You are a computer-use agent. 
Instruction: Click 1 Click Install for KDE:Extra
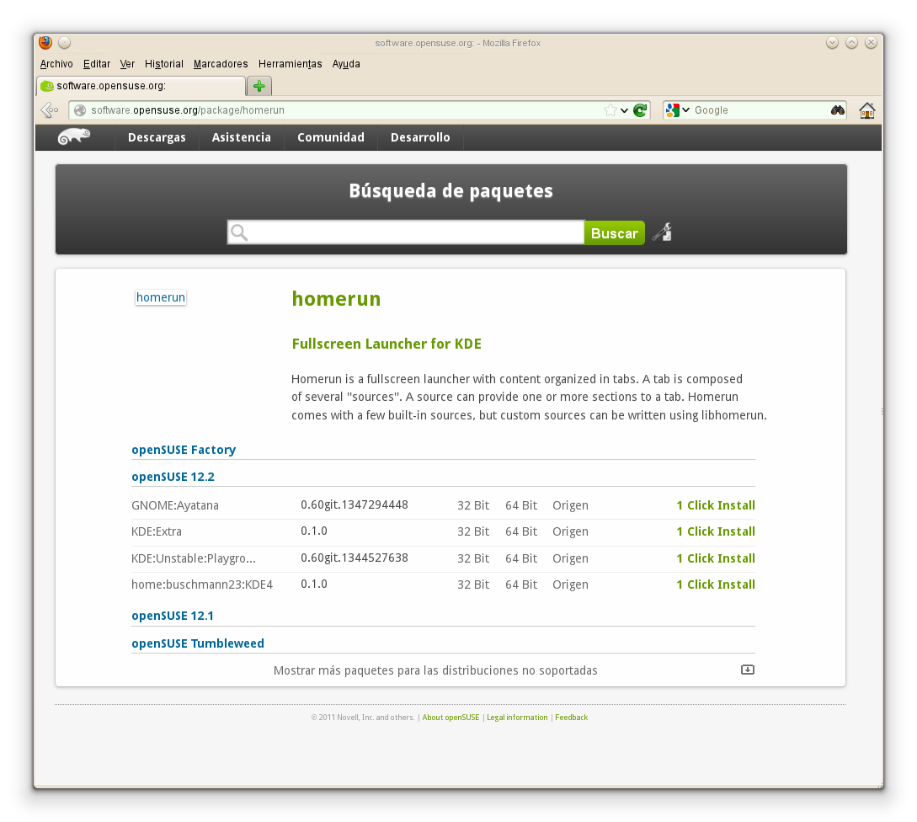coord(716,531)
